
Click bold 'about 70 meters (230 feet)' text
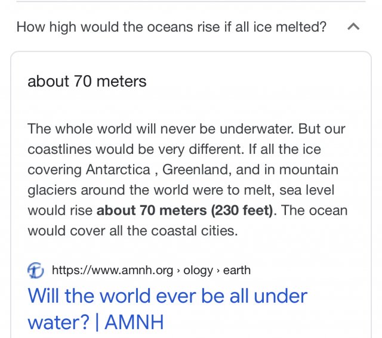(184, 210)
